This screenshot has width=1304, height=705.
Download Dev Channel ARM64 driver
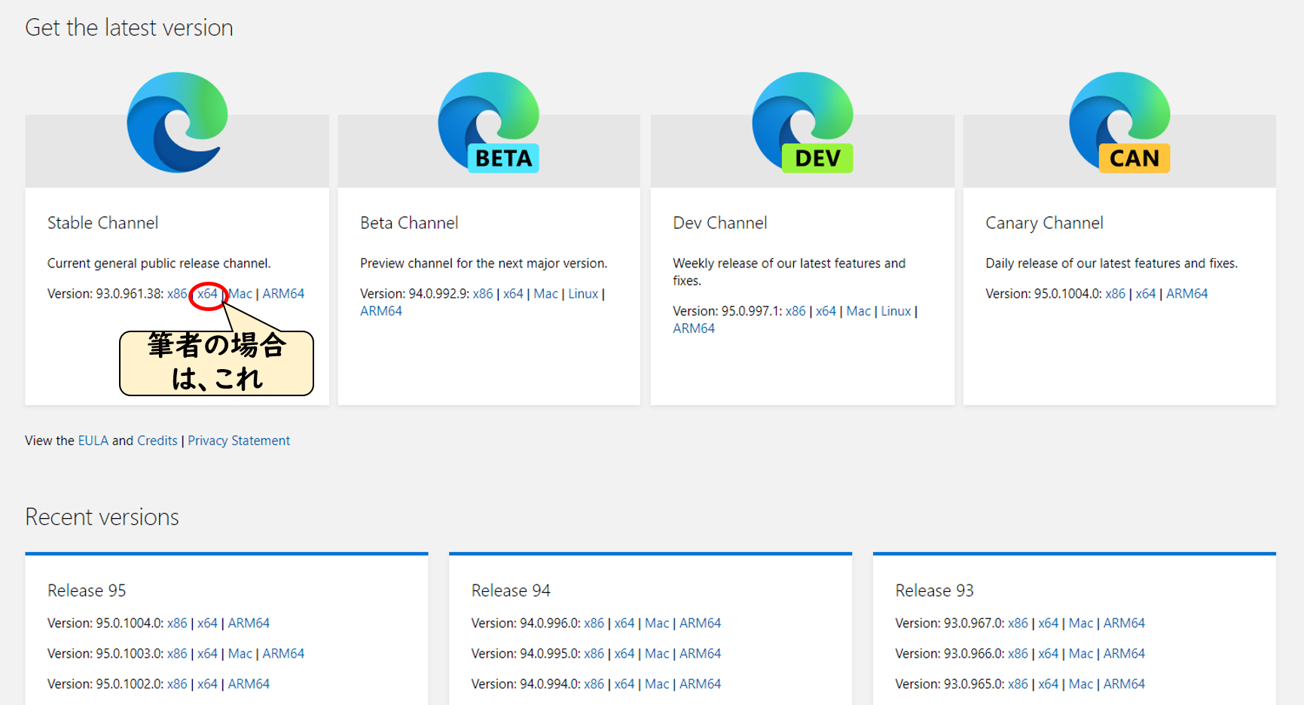coord(694,328)
